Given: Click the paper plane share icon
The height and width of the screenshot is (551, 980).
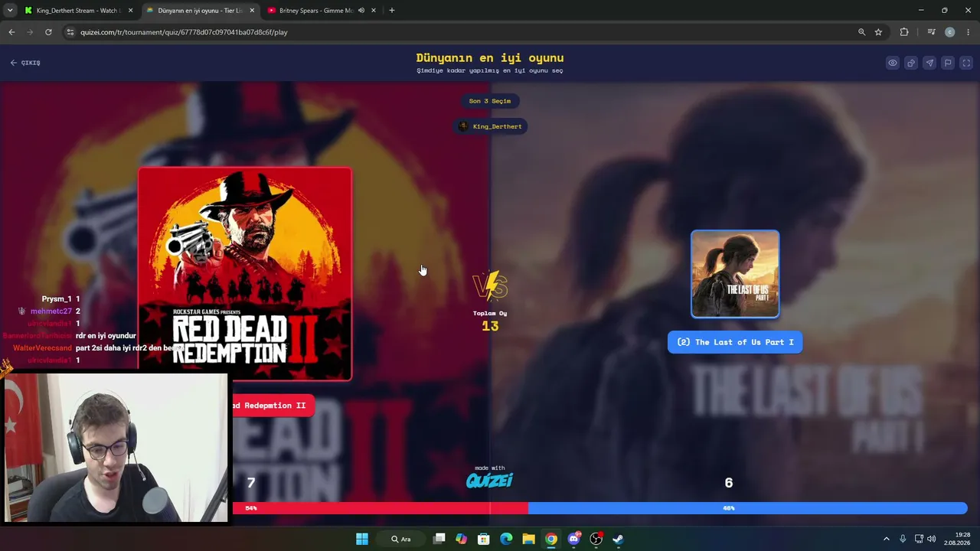Looking at the screenshot, I should (x=929, y=63).
